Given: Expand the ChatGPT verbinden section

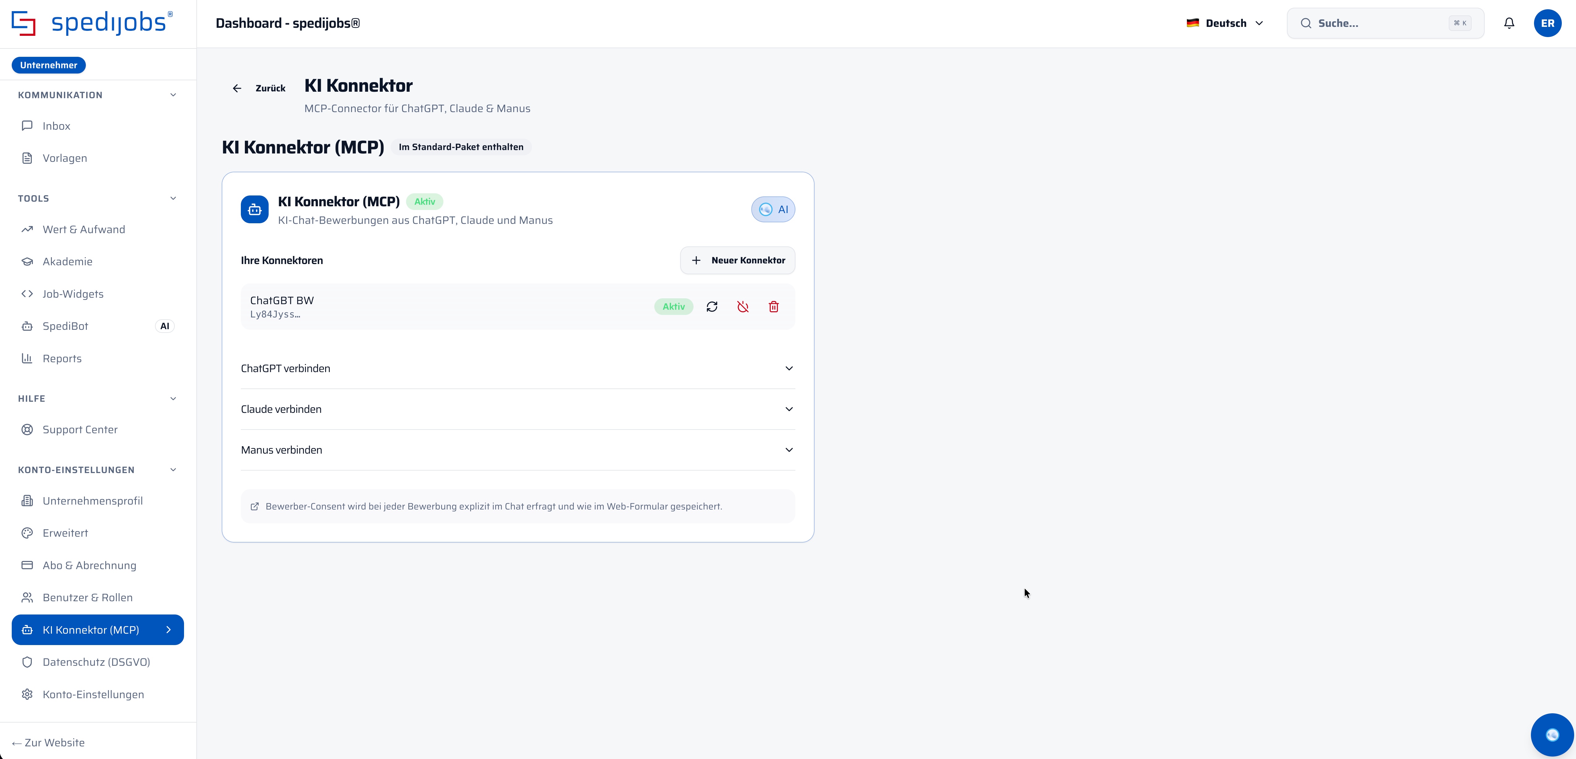Looking at the screenshot, I should pyautogui.click(x=518, y=368).
